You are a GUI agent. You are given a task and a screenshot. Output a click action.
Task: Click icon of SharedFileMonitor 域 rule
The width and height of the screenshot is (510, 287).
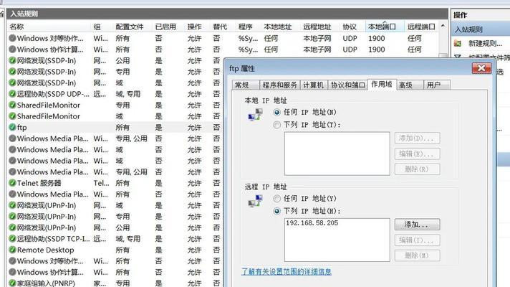coord(12,116)
